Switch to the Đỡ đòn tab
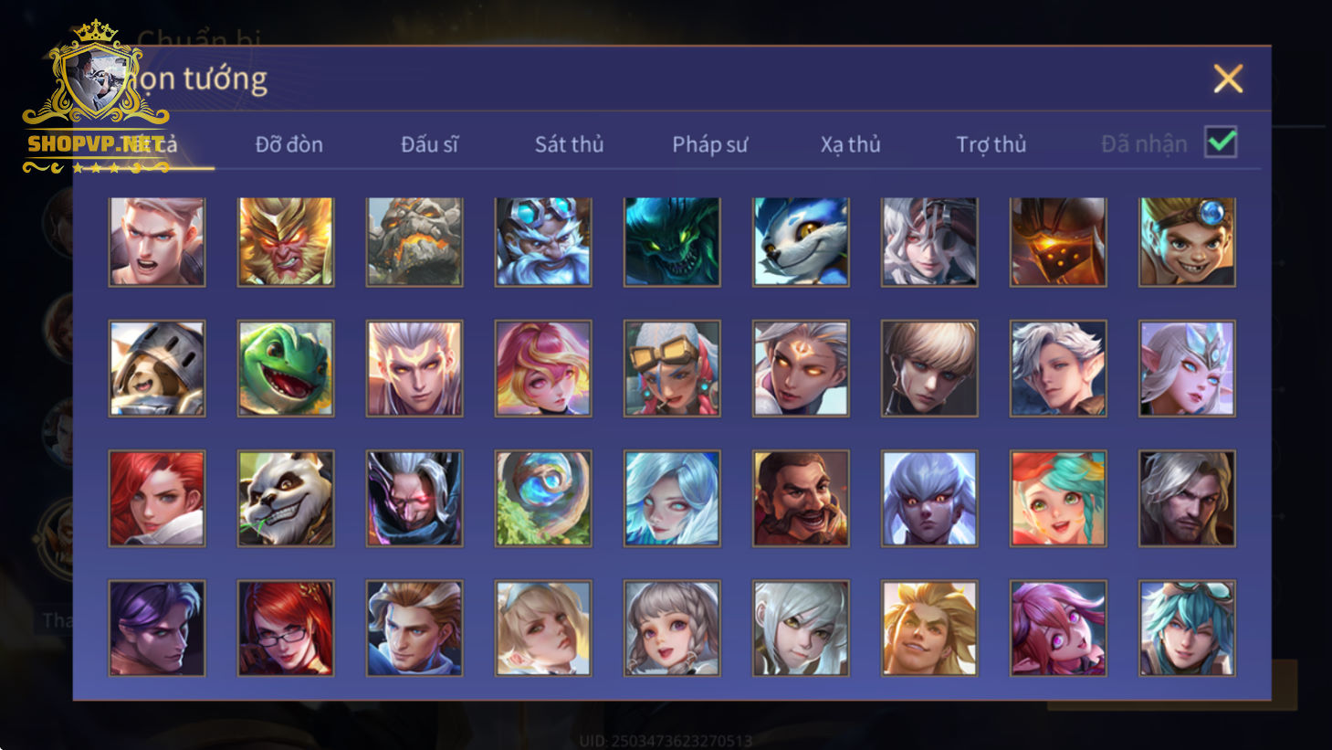 288,144
